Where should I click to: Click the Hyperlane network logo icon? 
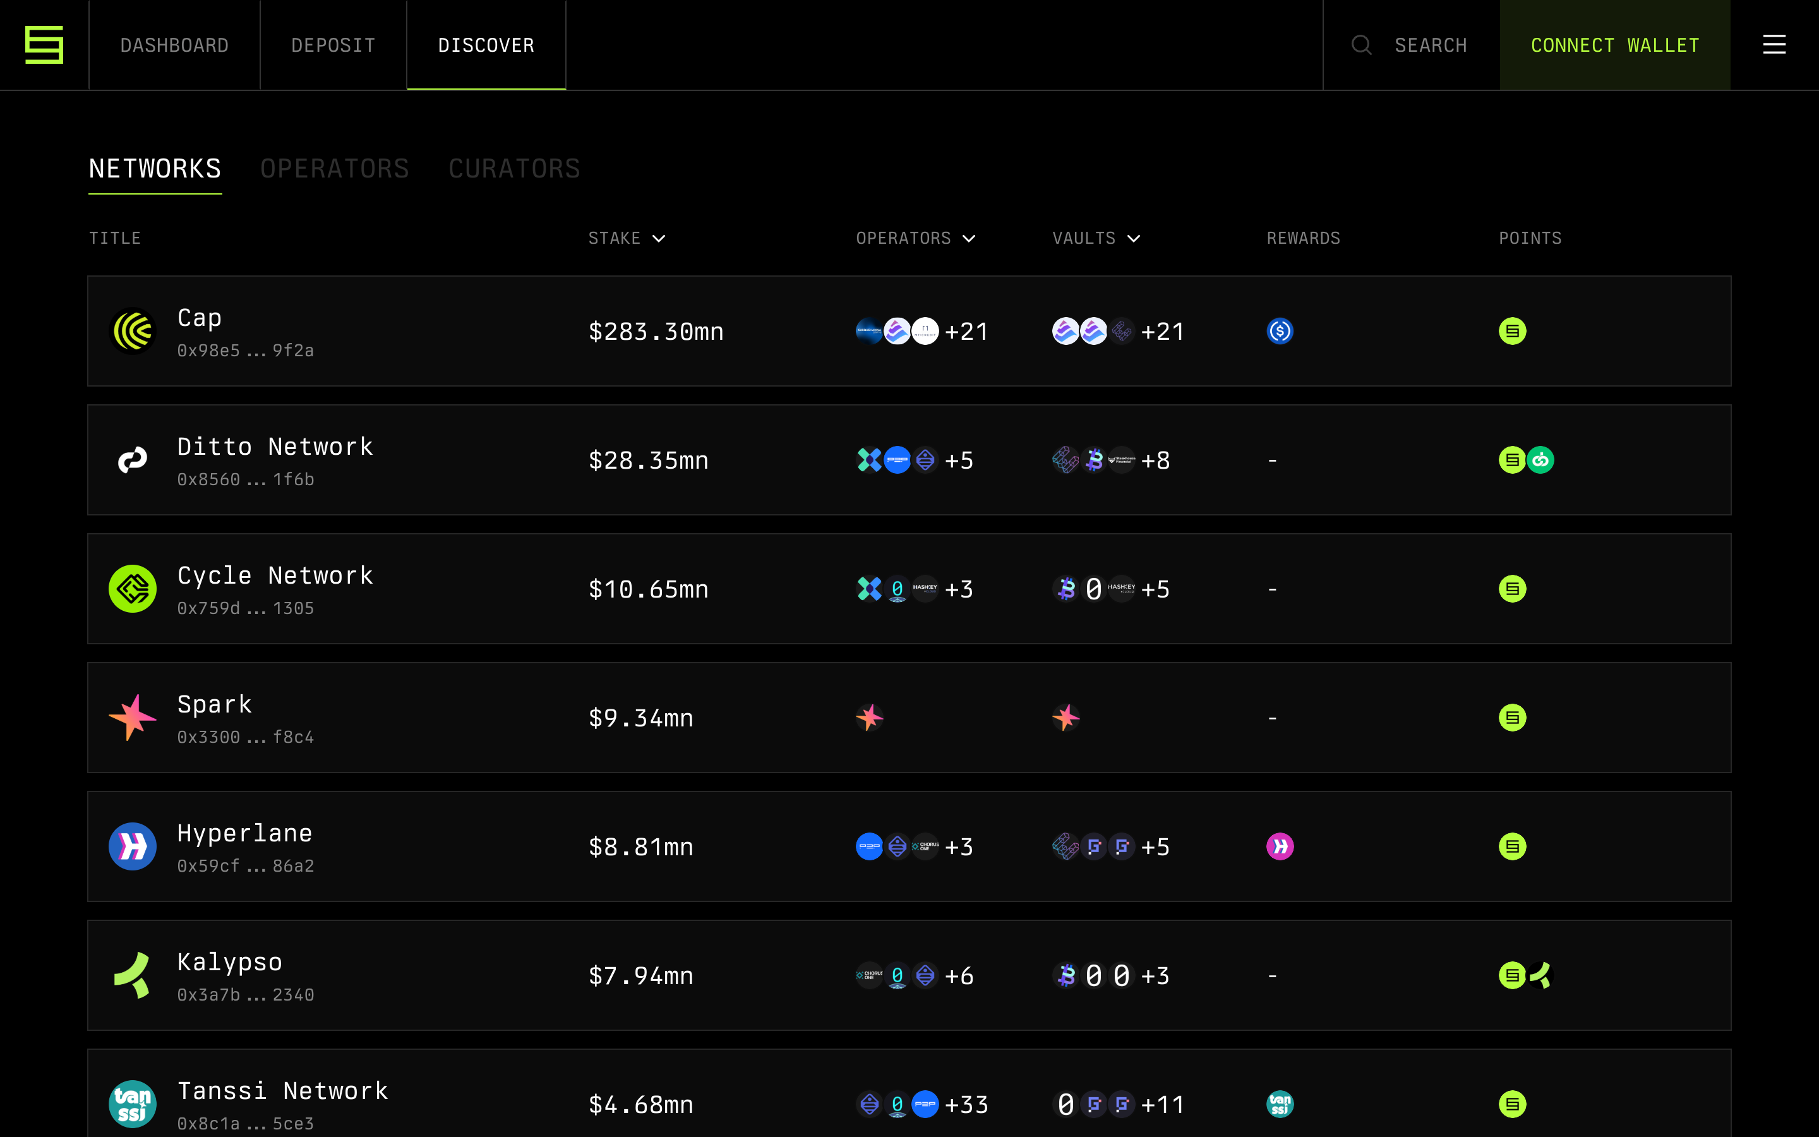[132, 846]
